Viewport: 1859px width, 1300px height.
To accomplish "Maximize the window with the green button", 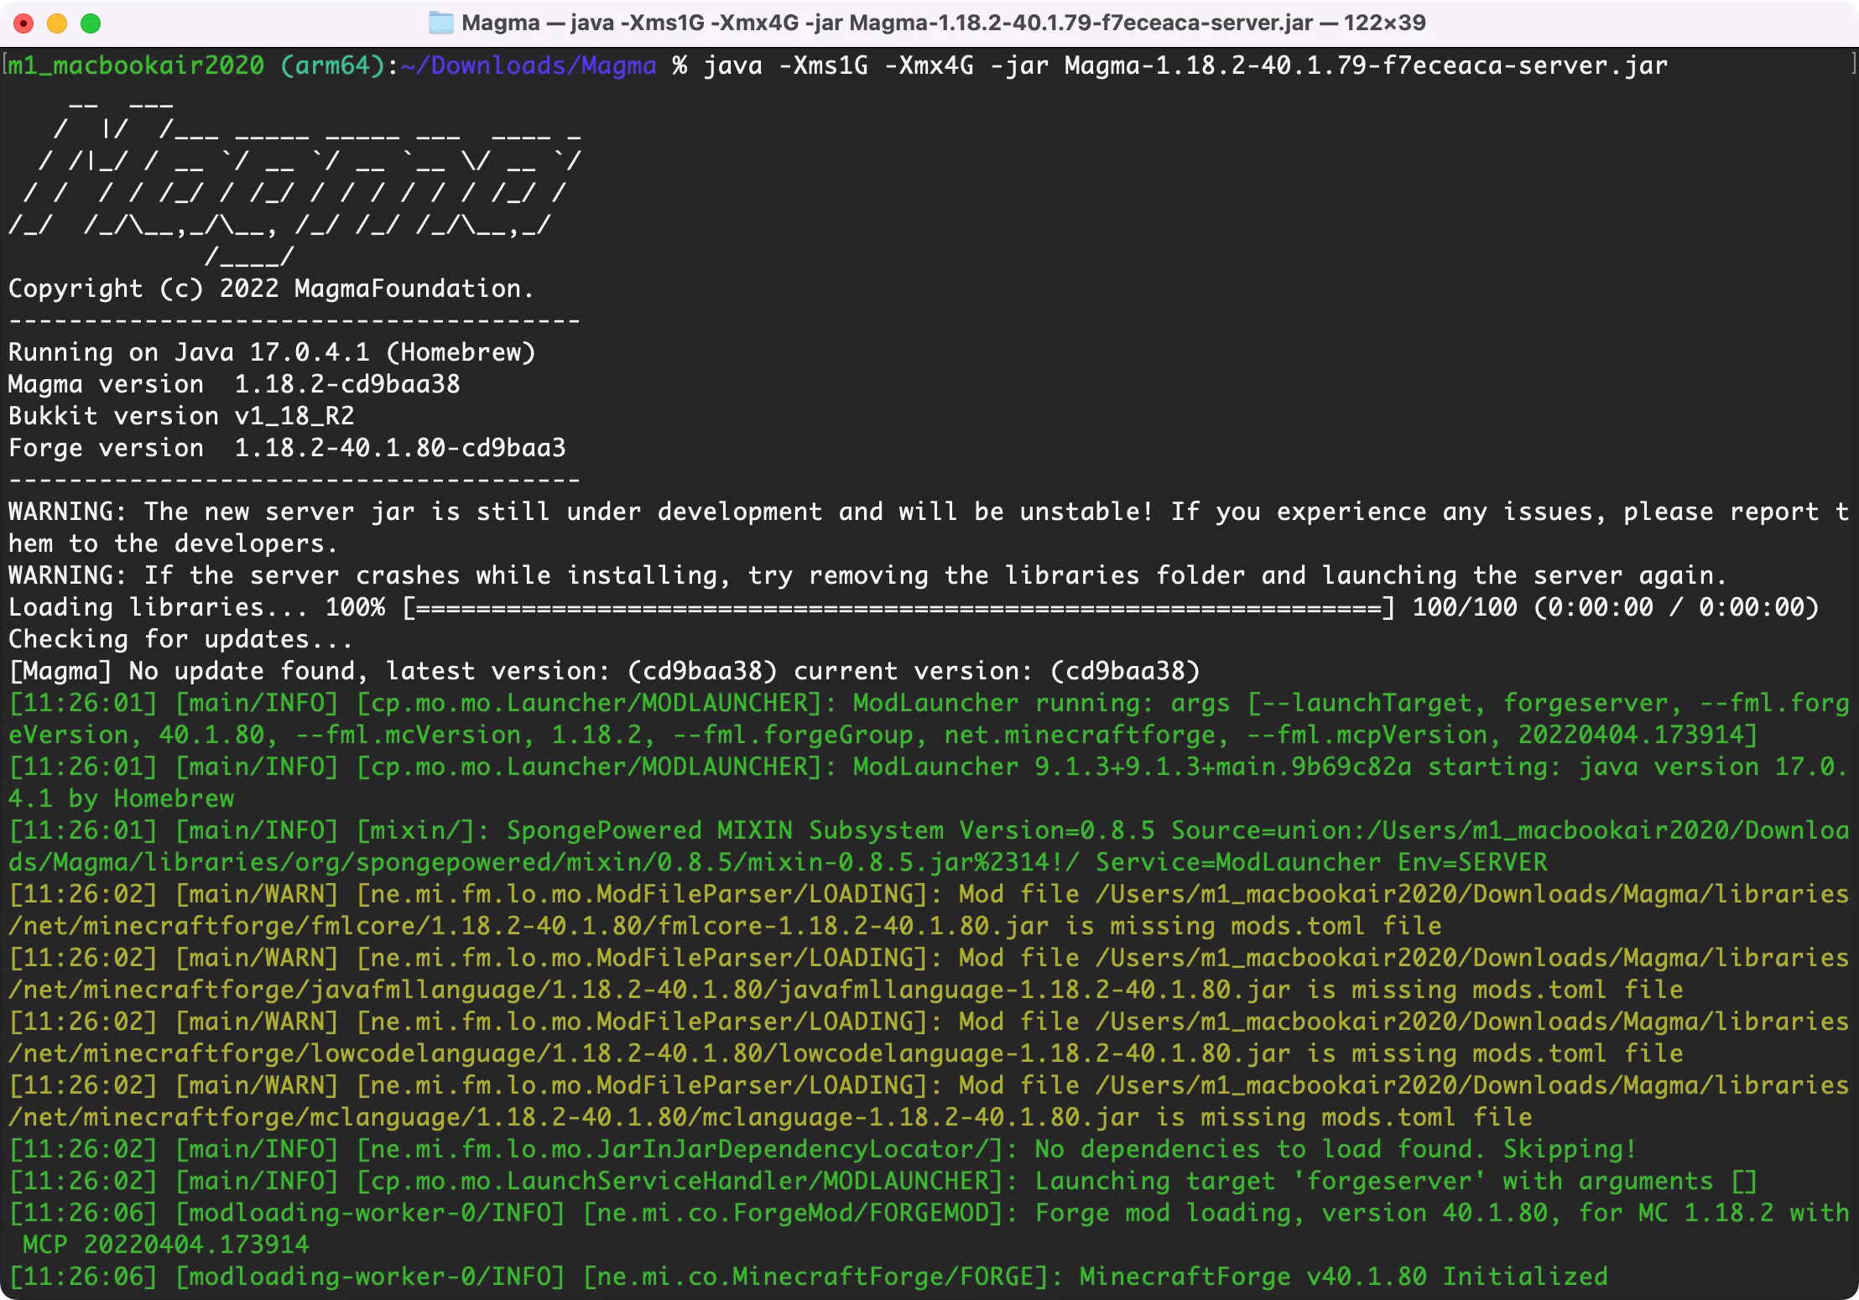I will point(91,23).
